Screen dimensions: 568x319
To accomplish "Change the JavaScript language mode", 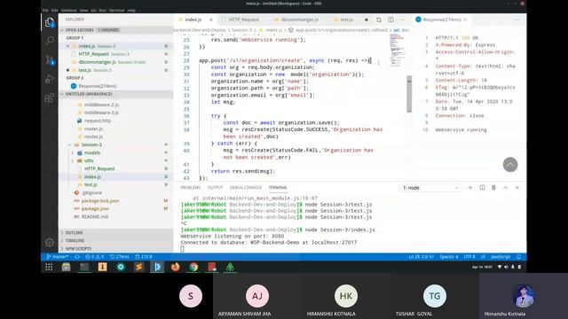I will [x=501, y=257].
